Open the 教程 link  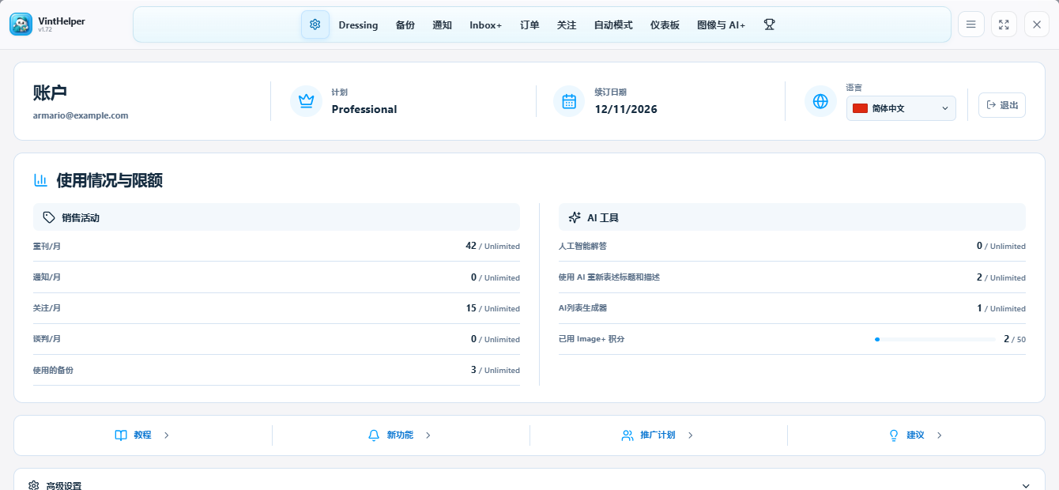(x=142, y=435)
